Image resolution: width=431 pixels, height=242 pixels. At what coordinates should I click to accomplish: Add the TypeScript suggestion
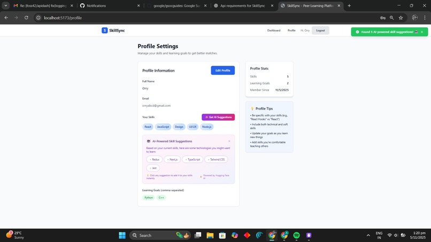pos(193,159)
